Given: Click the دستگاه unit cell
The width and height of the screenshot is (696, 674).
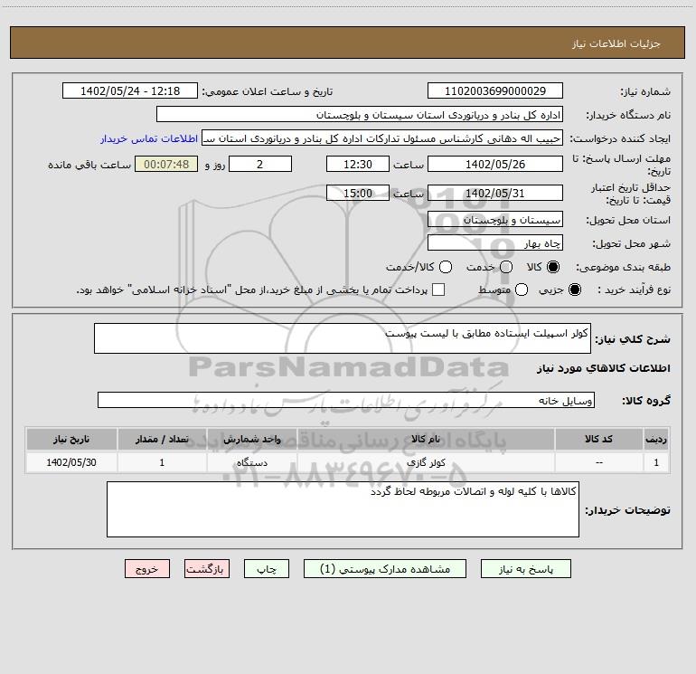Looking at the screenshot, I should coord(251,462).
